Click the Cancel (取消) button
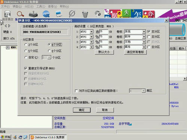 point(105,110)
